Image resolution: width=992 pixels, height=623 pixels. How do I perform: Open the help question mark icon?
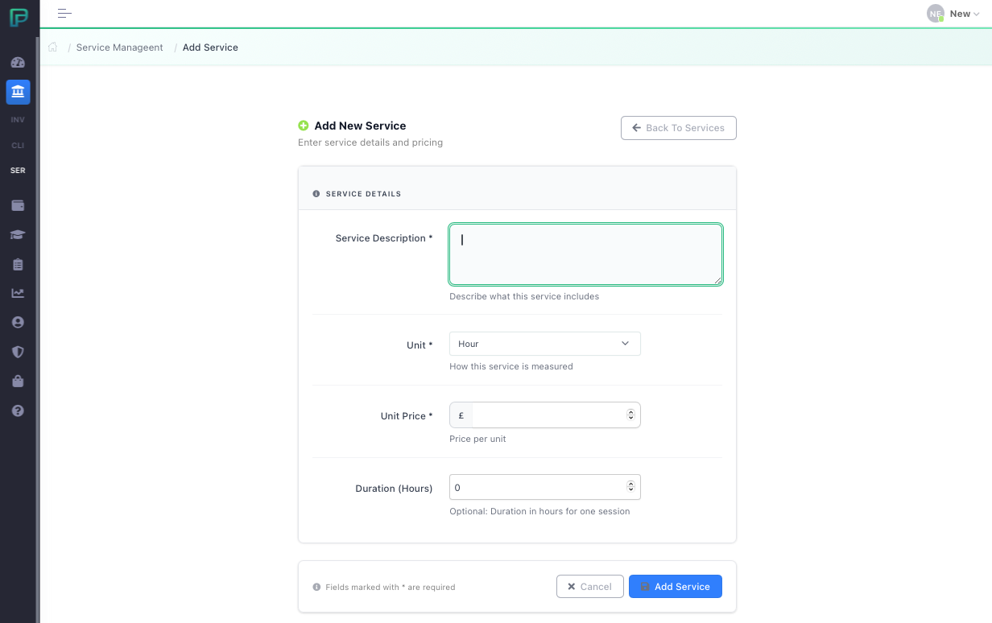18,411
